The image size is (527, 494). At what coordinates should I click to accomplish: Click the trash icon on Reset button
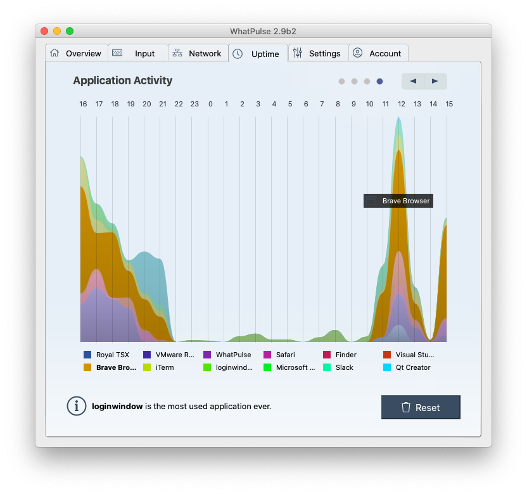coord(406,407)
